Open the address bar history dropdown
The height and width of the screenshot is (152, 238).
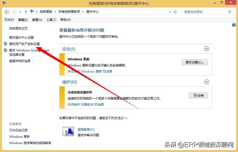pos(170,12)
